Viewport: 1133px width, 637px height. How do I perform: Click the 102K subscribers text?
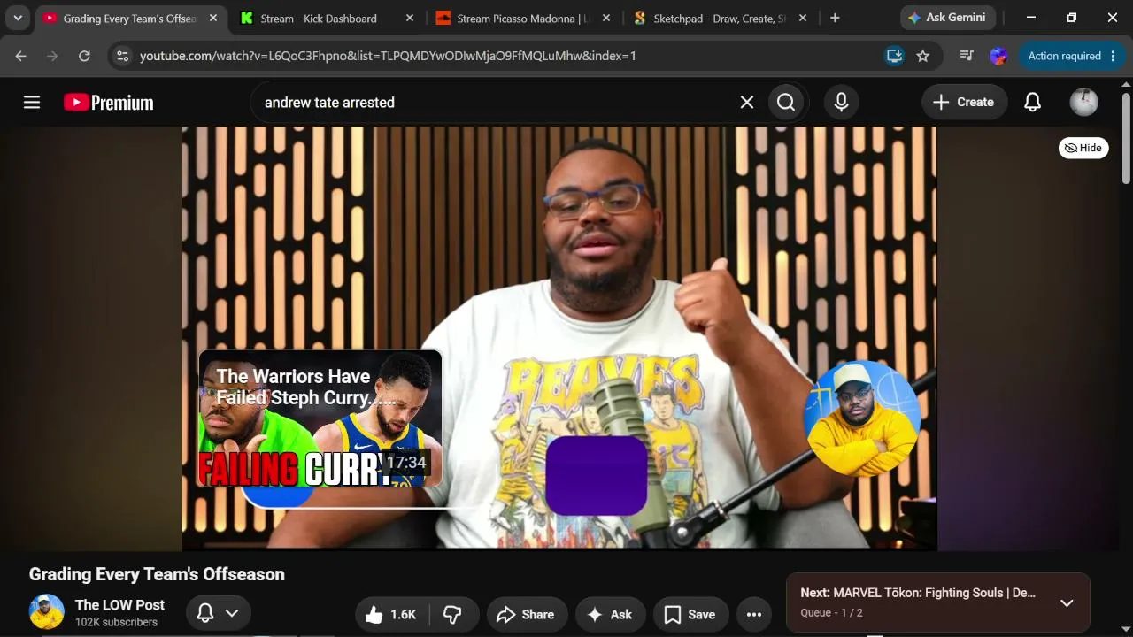(116, 622)
